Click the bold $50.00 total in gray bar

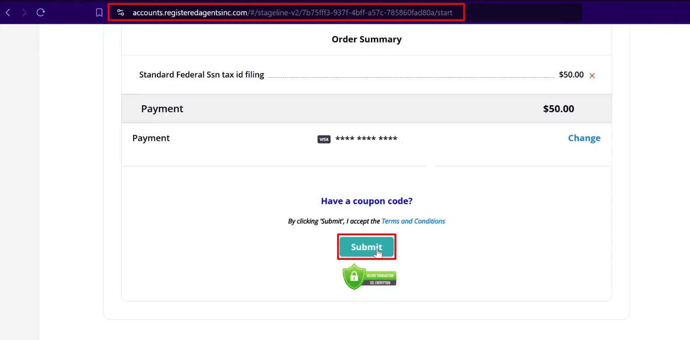[558, 109]
